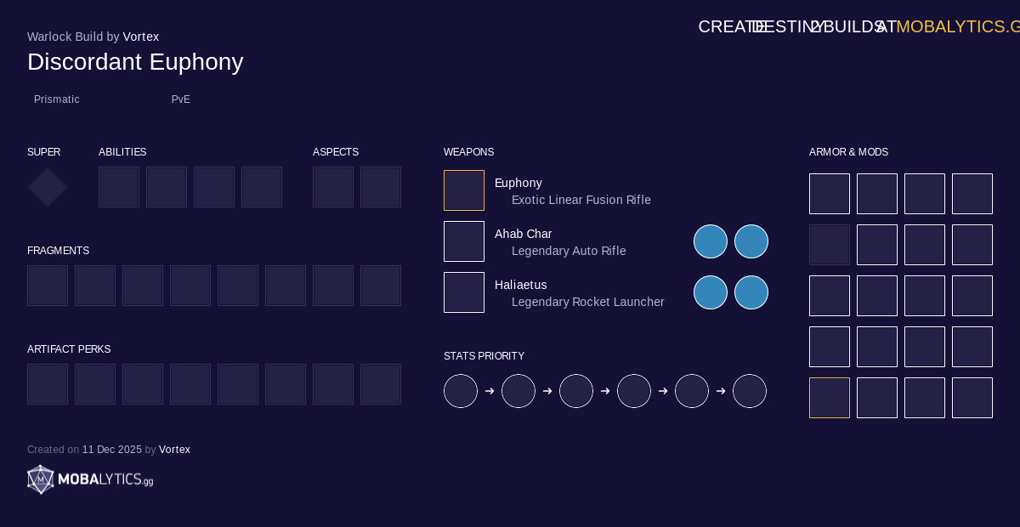Click the first Stats Priority circle
This screenshot has height=527, width=1020.
coord(461,391)
